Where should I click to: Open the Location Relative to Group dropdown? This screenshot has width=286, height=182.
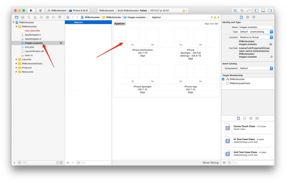(256, 37)
